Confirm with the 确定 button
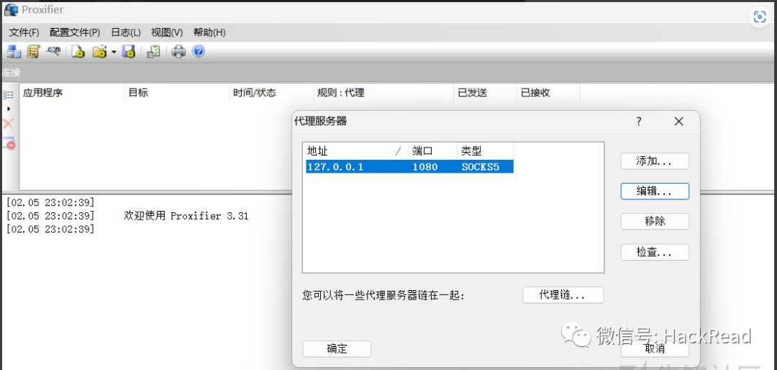777x370 pixels. tap(337, 348)
